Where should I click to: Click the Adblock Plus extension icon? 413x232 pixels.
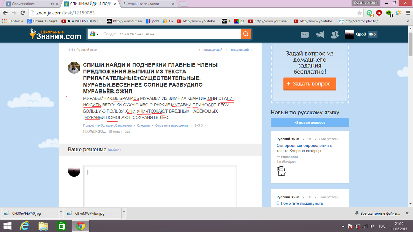click(x=379, y=13)
